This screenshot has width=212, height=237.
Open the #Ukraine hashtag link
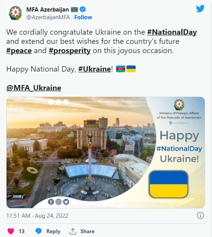click(x=95, y=69)
